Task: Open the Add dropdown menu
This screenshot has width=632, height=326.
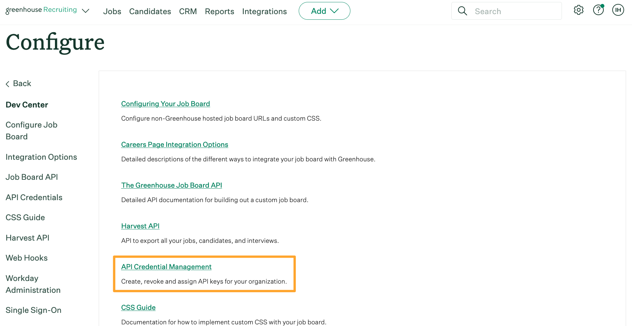Action: tap(324, 11)
